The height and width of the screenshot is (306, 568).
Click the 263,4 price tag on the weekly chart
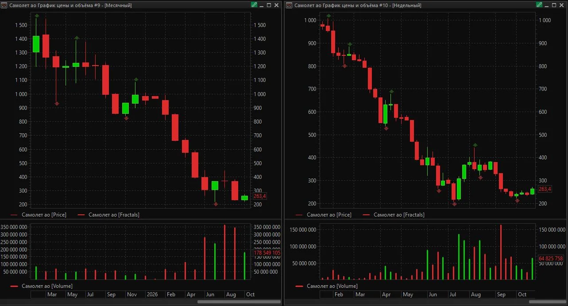(x=545, y=189)
